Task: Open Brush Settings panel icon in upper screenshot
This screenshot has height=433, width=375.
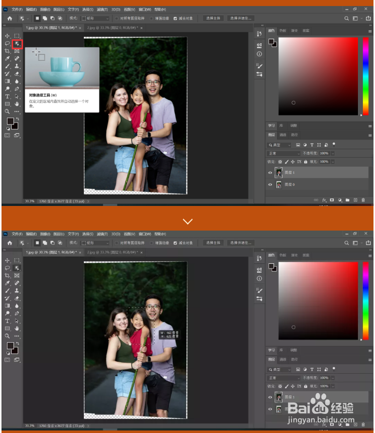Action: [260, 66]
